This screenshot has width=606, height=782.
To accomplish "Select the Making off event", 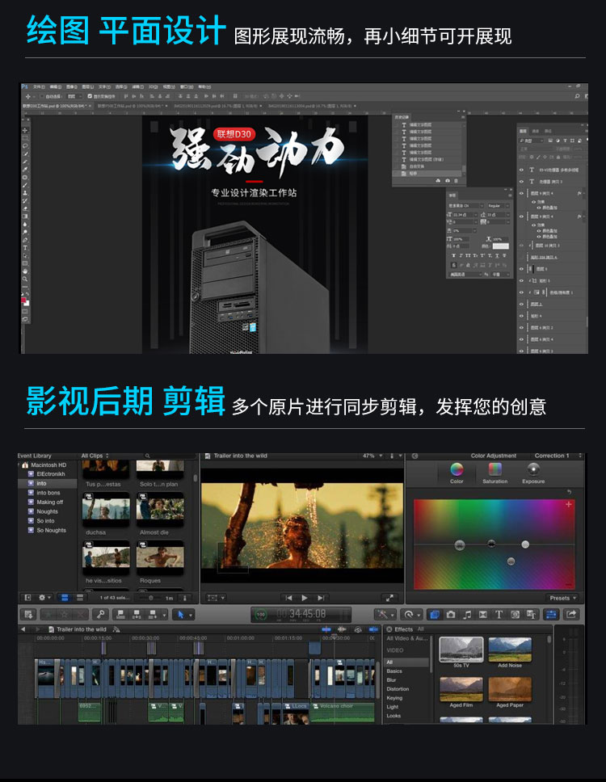I will coord(45,502).
